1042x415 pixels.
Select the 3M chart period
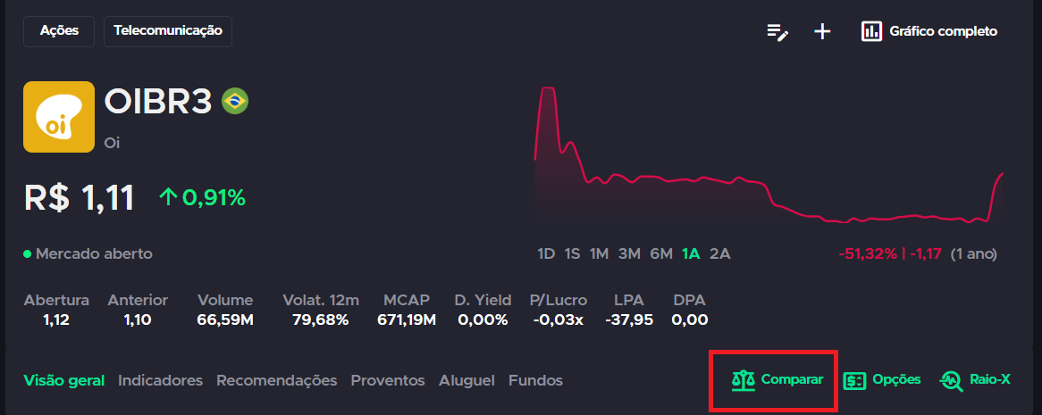click(629, 253)
